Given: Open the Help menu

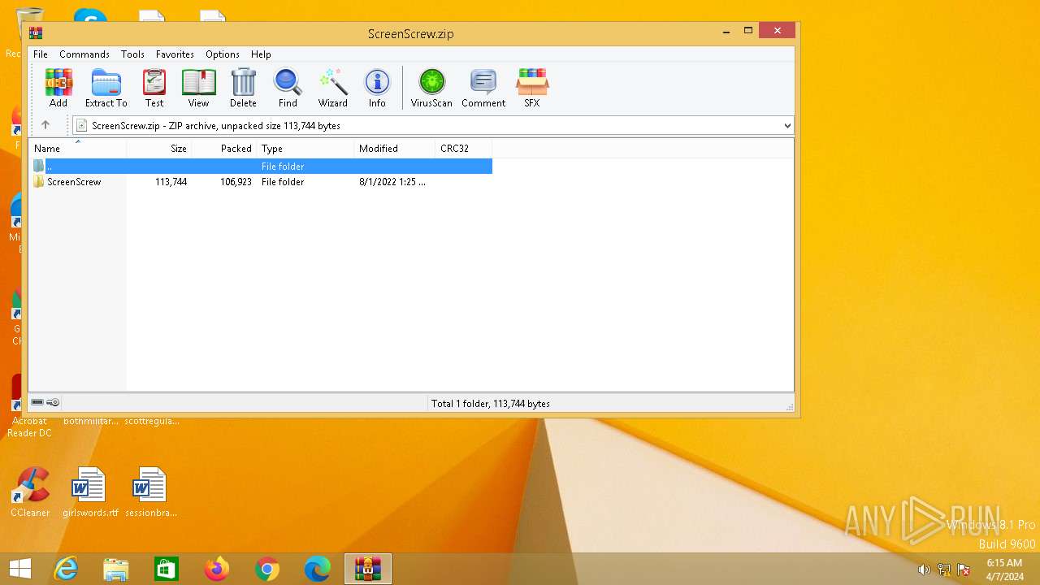Looking at the screenshot, I should (x=261, y=54).
